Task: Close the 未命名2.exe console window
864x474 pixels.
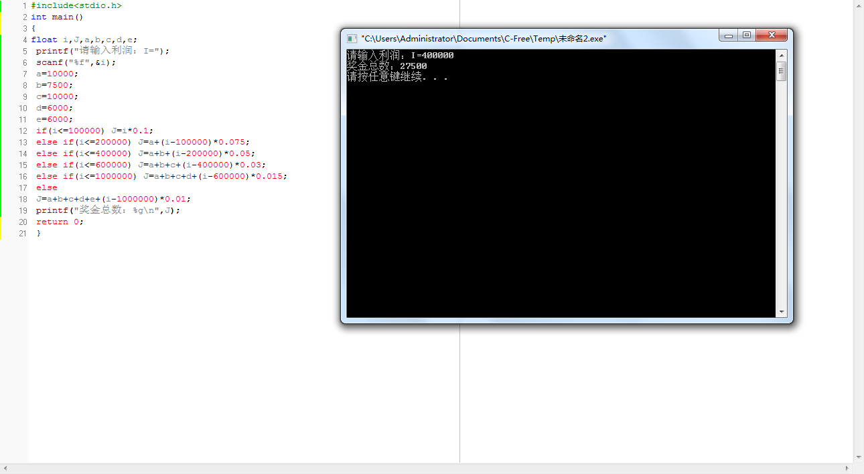Action: click(771, 35)
